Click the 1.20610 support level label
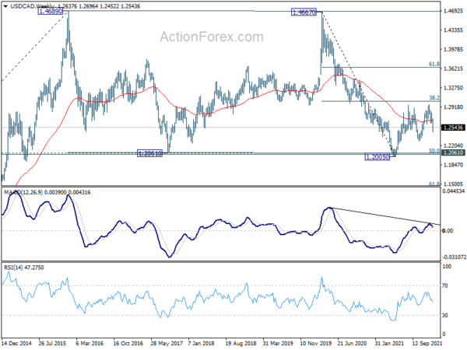467x350 pixels. [x=149, y=153]
